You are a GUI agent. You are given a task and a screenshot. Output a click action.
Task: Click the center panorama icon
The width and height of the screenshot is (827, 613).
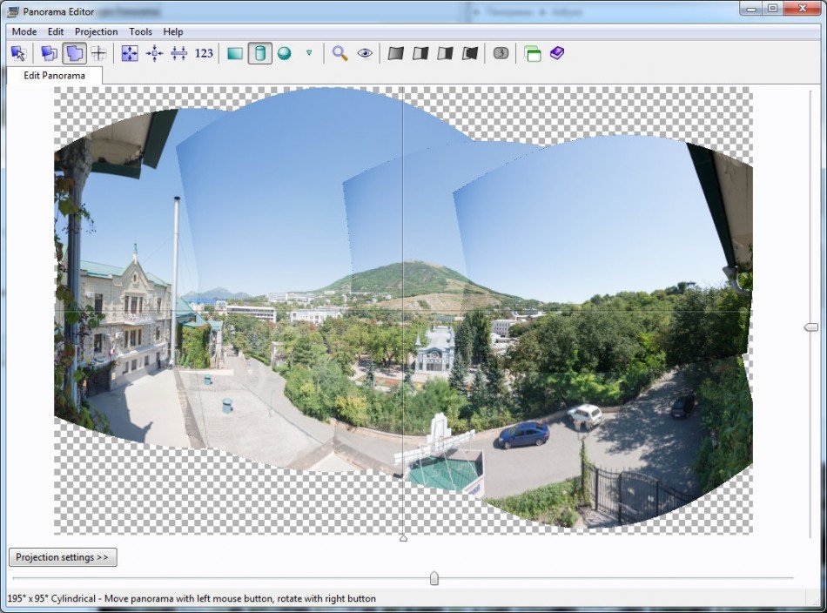click(155, 53)
